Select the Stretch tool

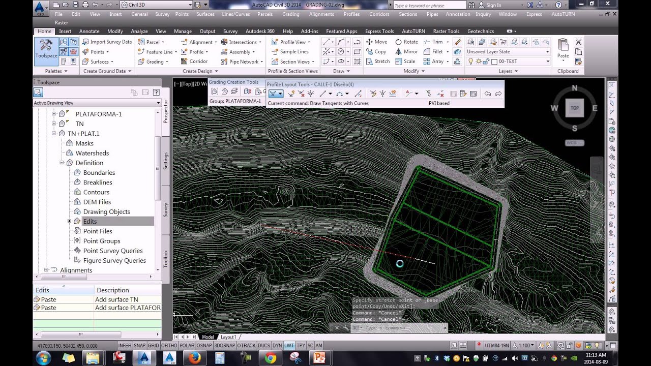point(378,61)
